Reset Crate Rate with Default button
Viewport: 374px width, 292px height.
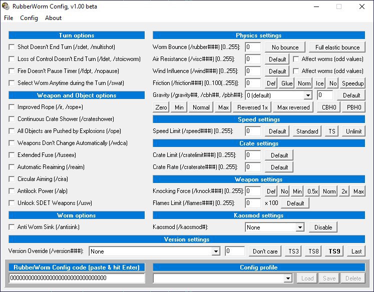click(x=279, y=167)
